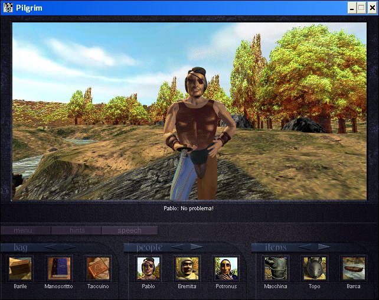Page the people list left

(179, 247)
